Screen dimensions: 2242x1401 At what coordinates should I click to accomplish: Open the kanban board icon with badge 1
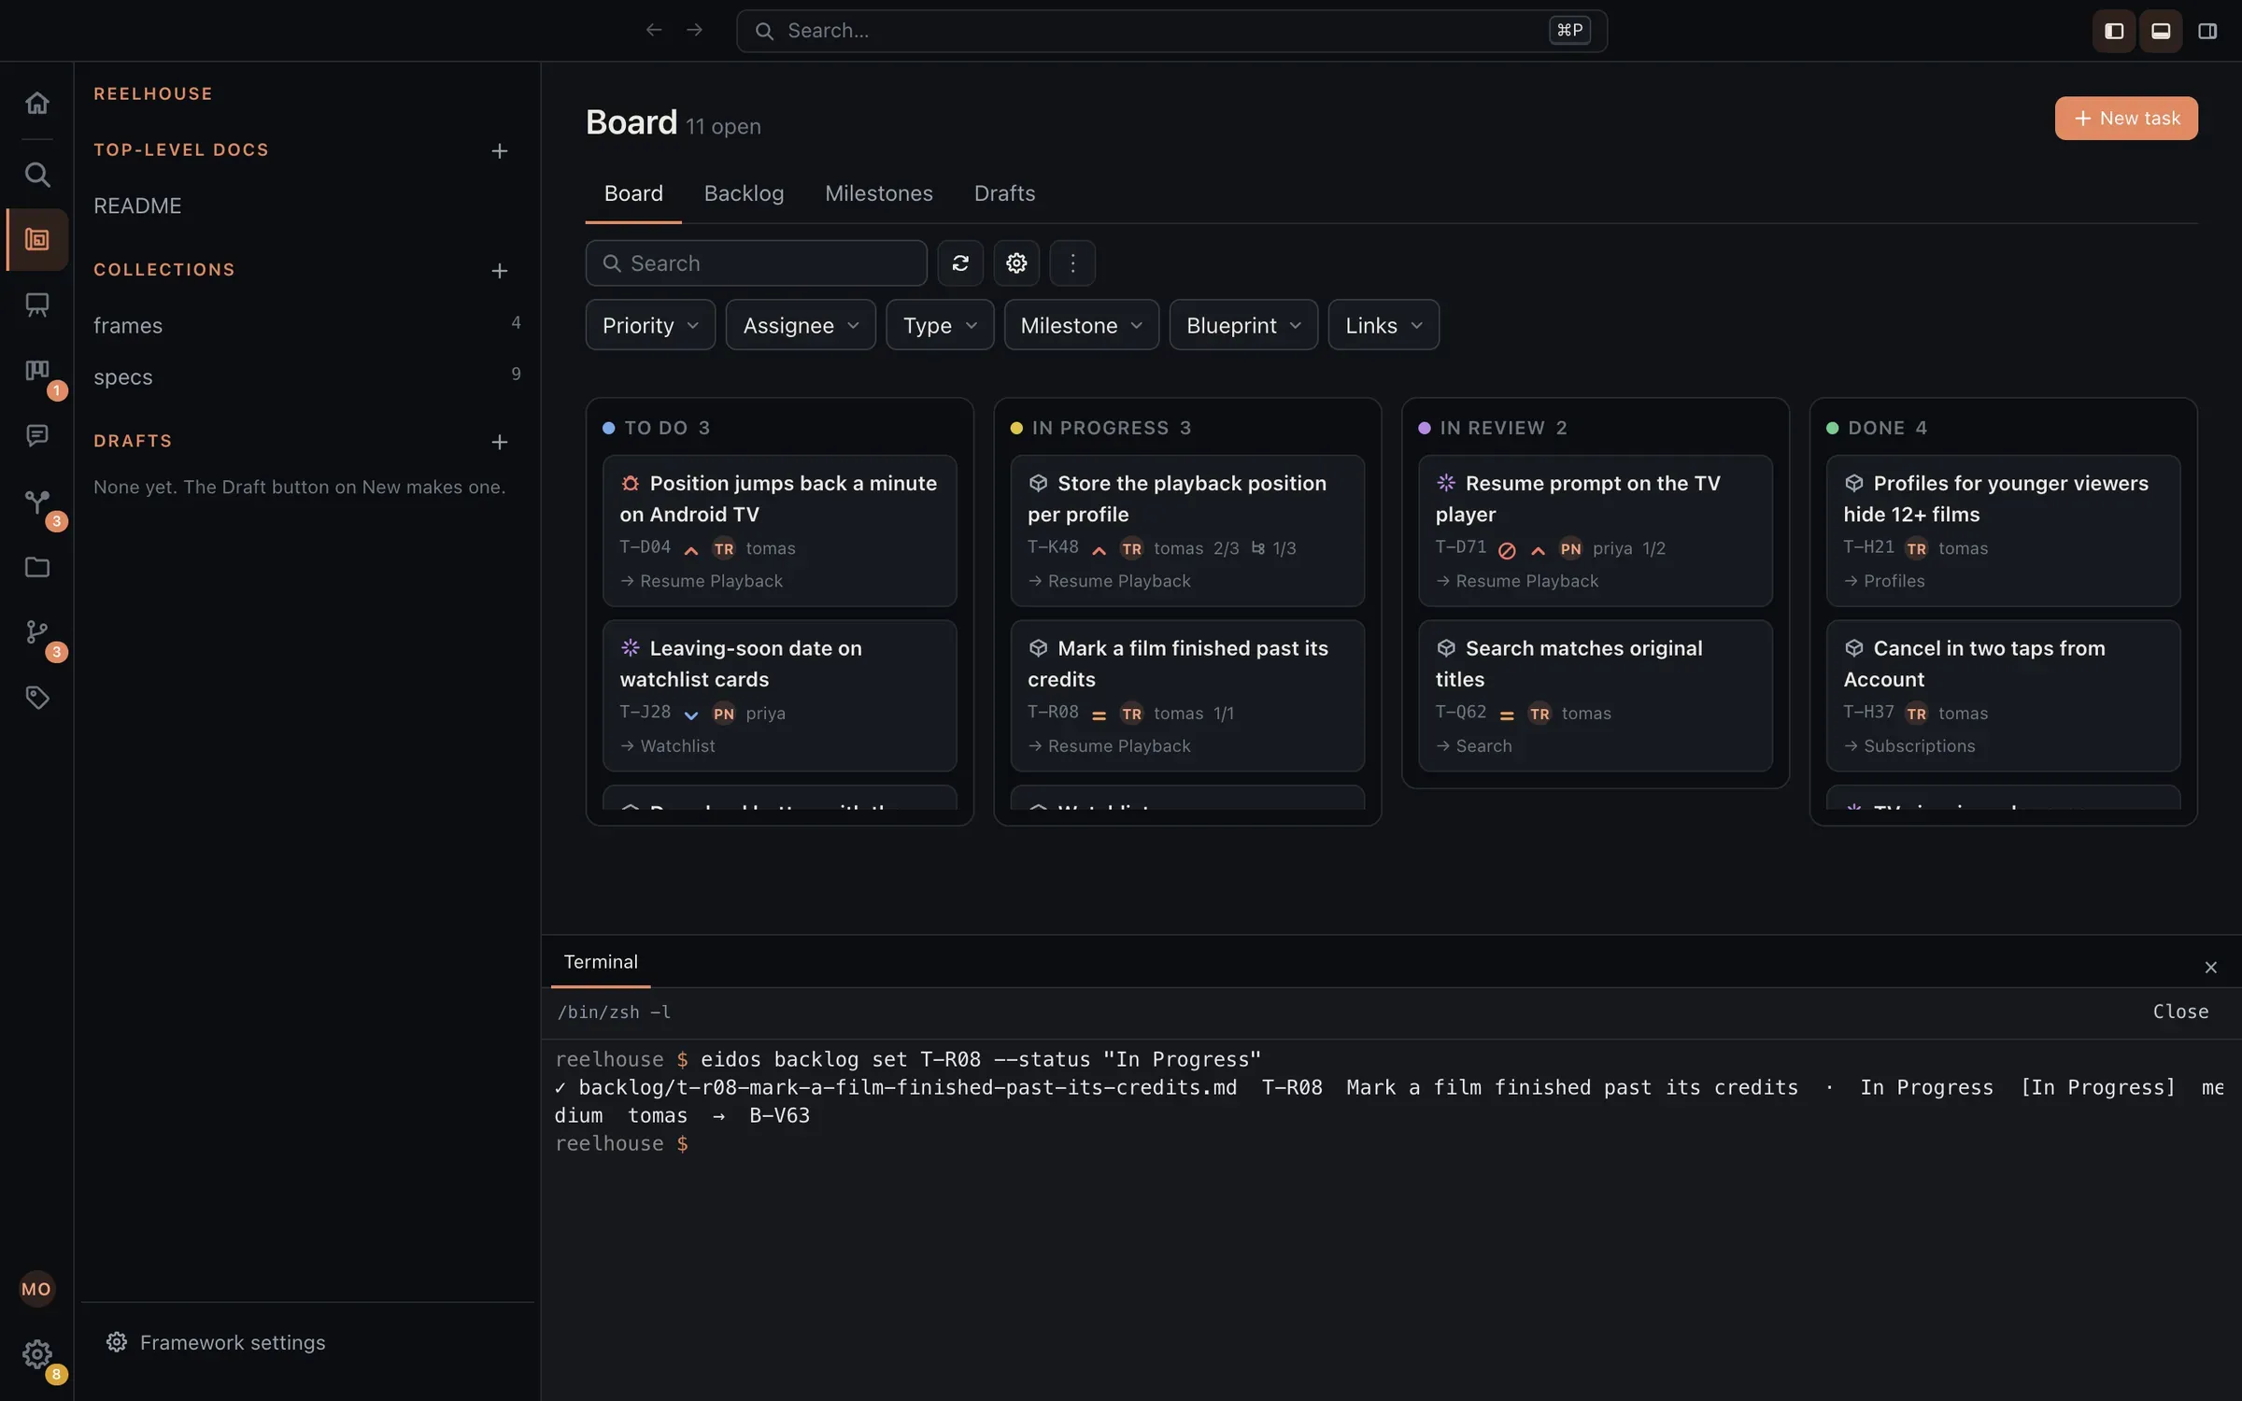[x=36, y=371]
